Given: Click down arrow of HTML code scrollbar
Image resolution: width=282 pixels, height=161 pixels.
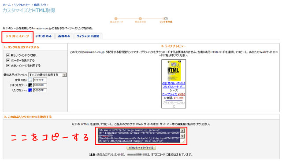Looking at the screenshot, I should pyautogui.click(x=182, y=136).
